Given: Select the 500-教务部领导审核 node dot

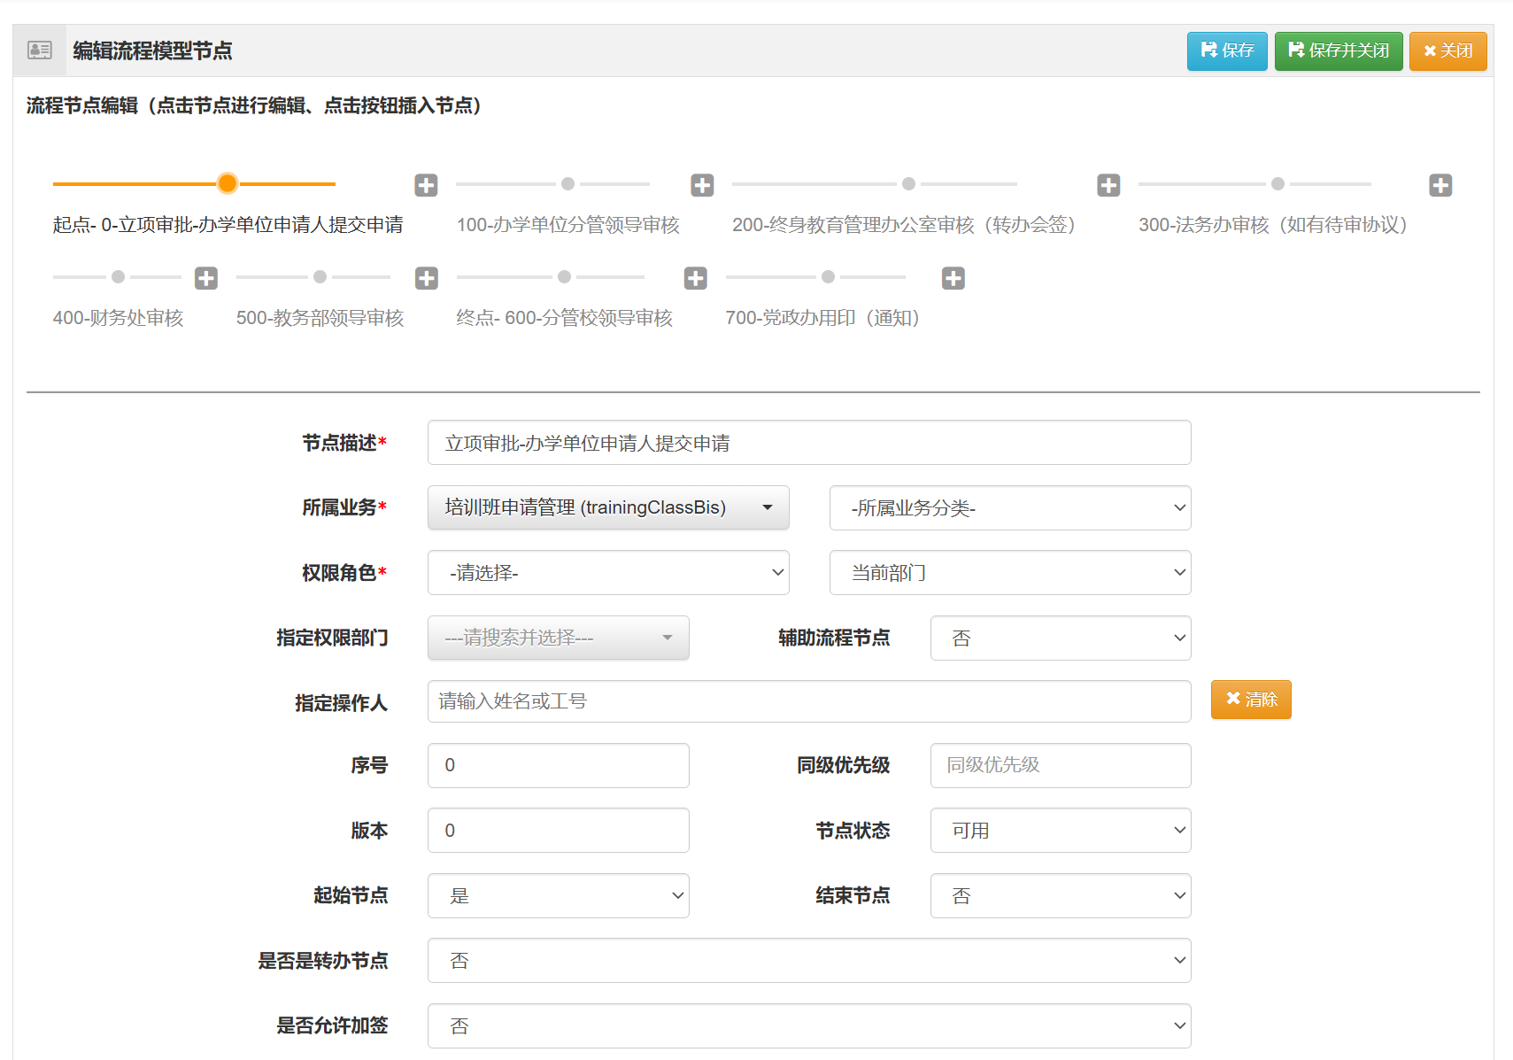Looking at the screenshot, I should 320,276.
